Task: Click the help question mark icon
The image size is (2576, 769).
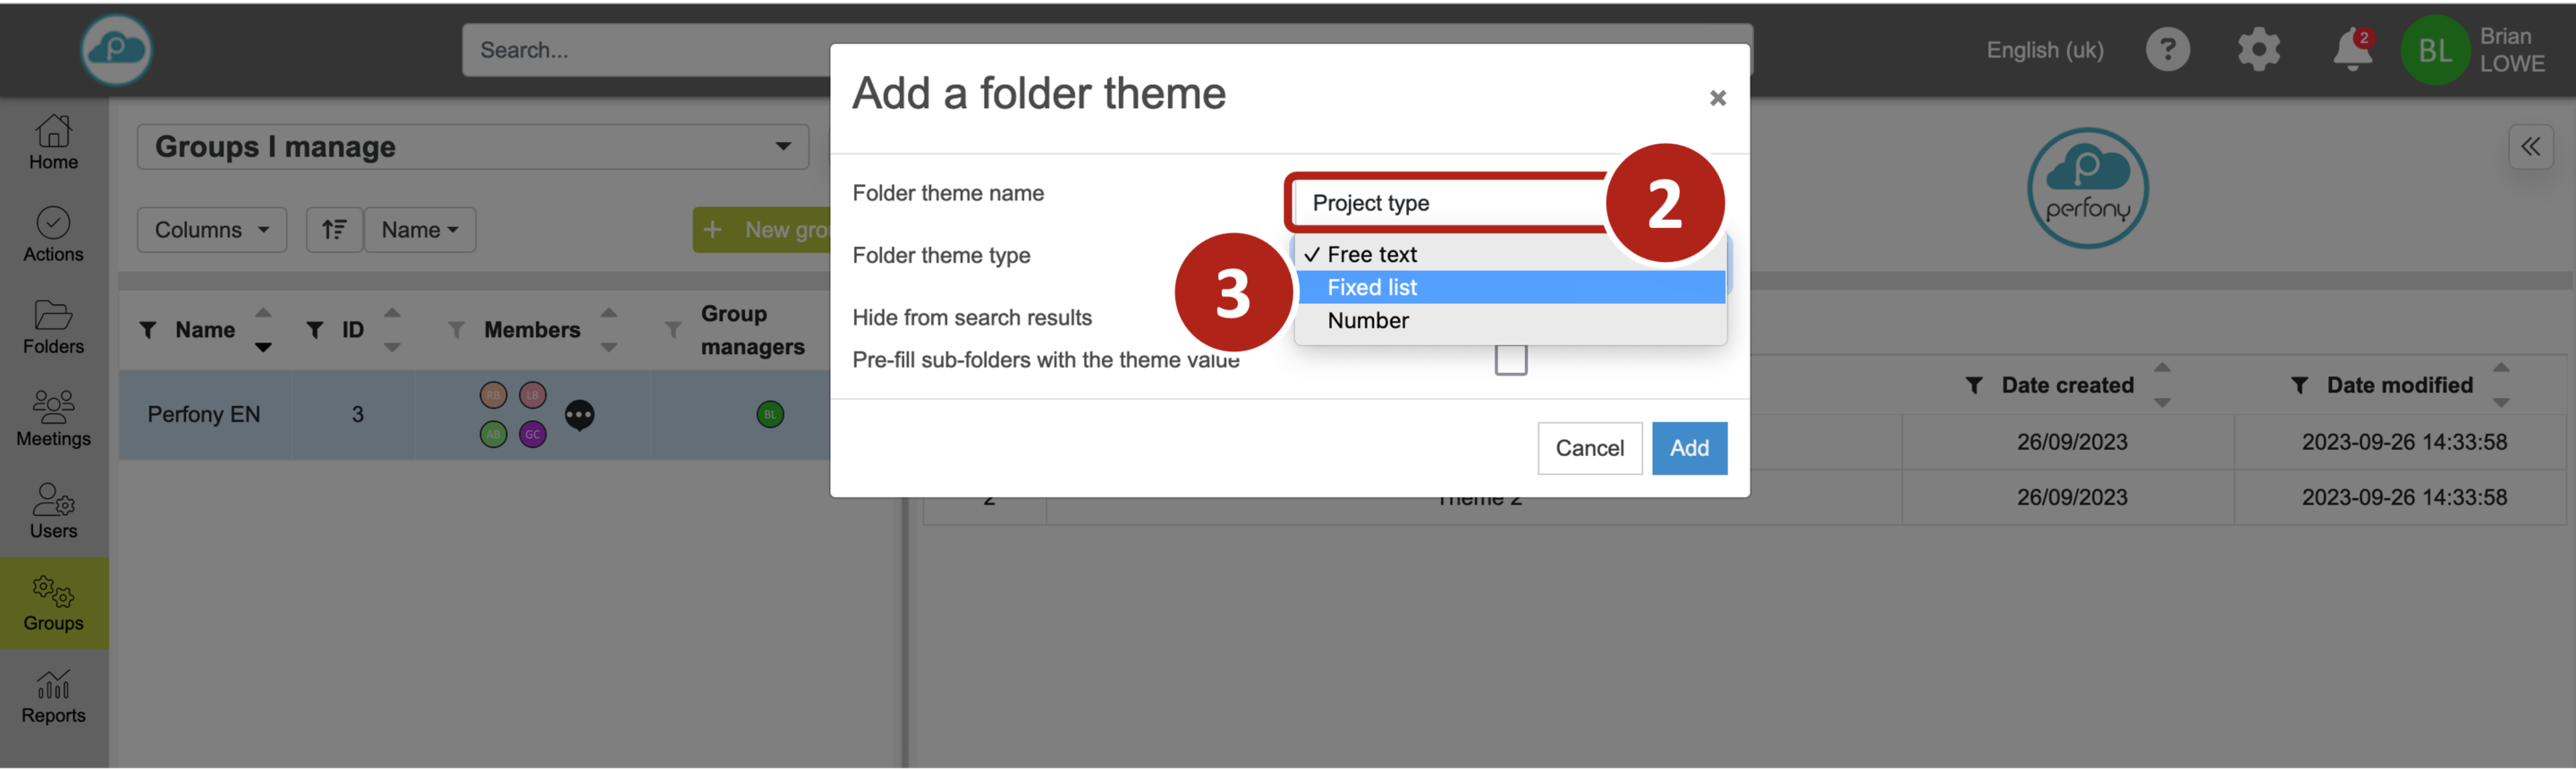Action: click(x=2167, y=50)
